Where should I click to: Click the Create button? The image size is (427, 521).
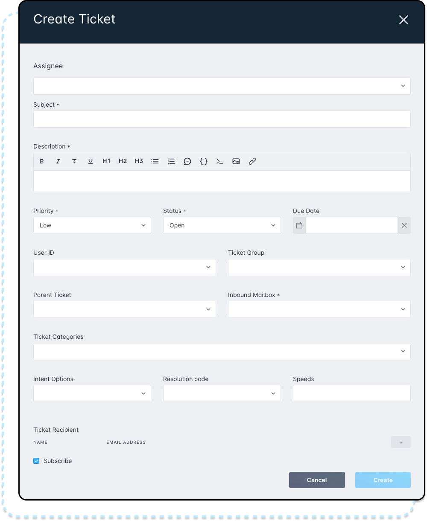383,480
